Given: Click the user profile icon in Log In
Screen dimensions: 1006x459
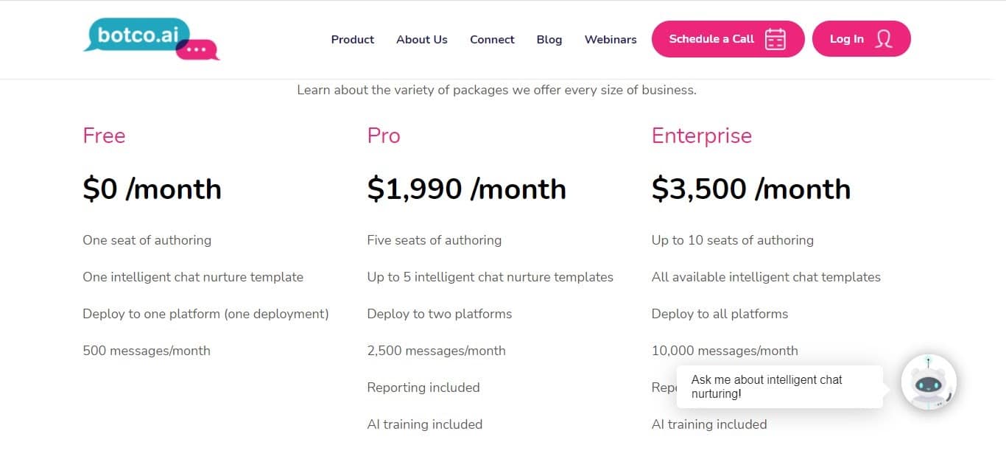Looking at the screenshot, I should coord(883,39).
